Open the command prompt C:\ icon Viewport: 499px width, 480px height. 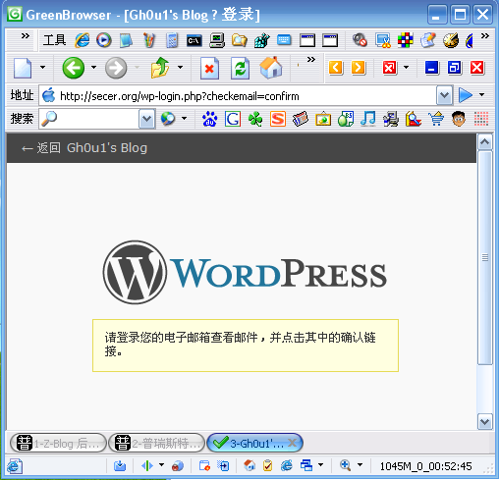194,40
